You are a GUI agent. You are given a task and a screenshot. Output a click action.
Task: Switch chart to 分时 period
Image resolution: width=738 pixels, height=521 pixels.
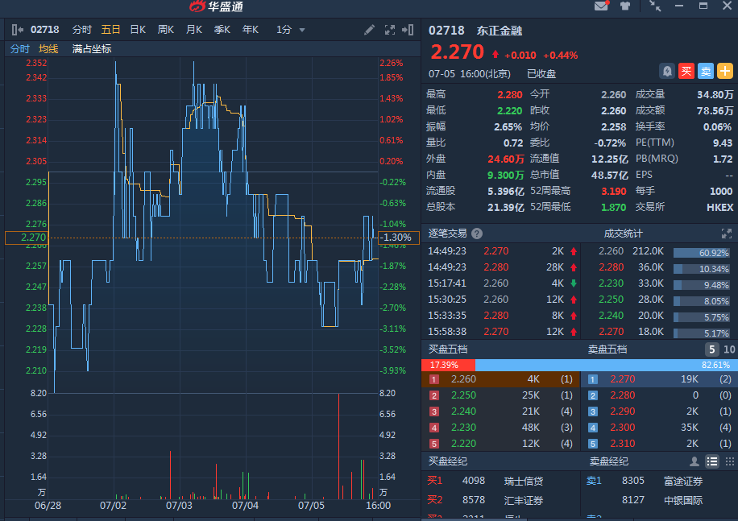point(82,30)
